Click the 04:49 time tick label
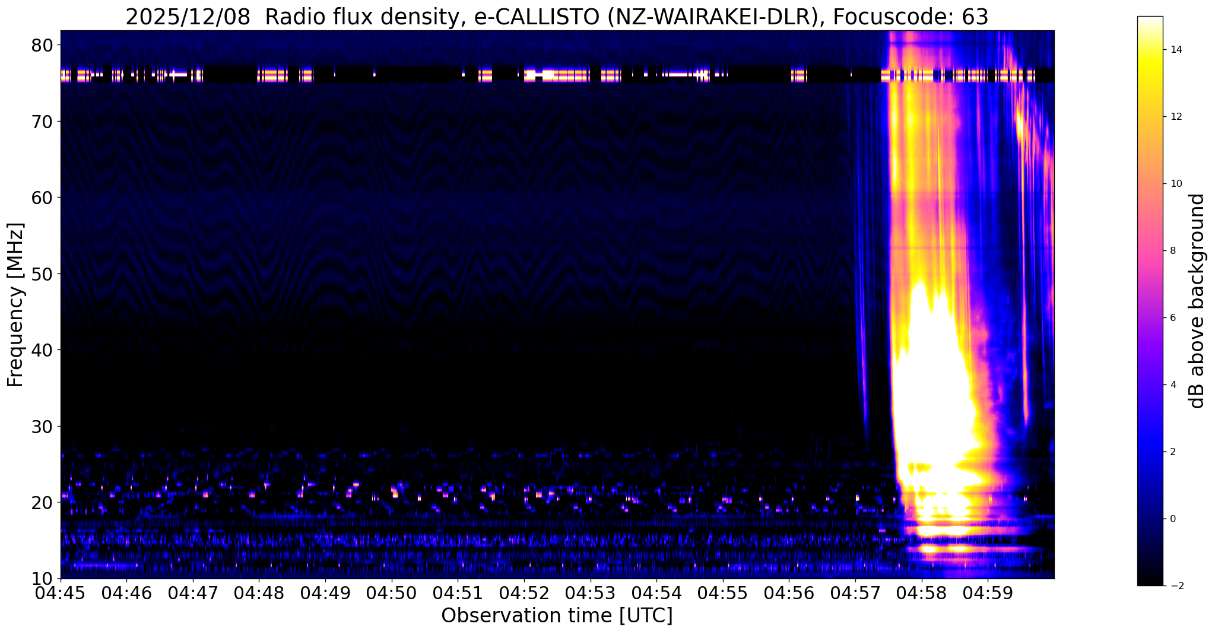This screenshot has height=633, width=1215. (325, 593)
